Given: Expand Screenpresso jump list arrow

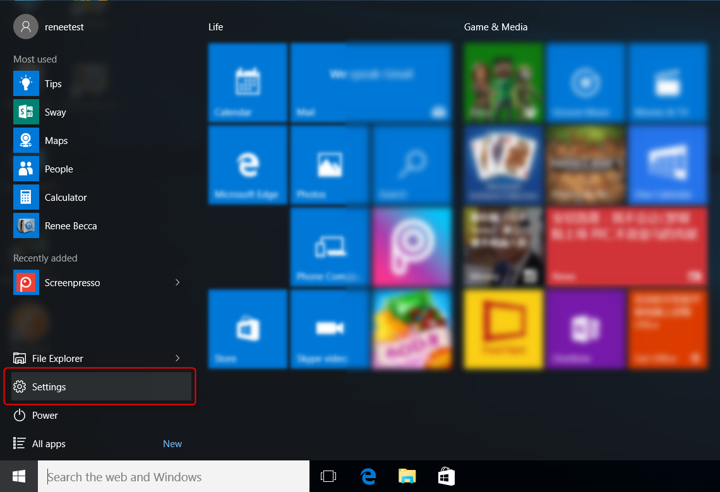Looking at the screenshot, I should click(177, 282).
